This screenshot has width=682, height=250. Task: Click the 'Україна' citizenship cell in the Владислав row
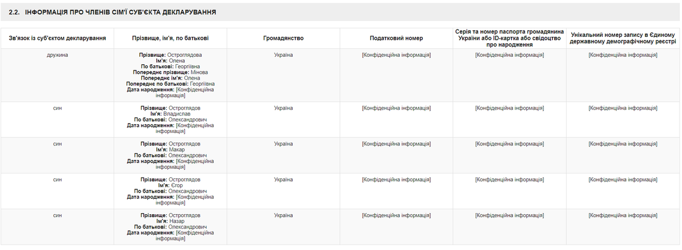click(x=283, y=108)
